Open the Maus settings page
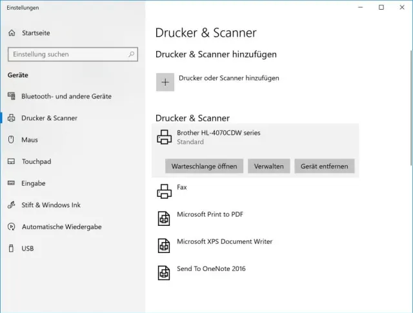Image resolution: width=413 pixels, height=313 pixels. 29,140
